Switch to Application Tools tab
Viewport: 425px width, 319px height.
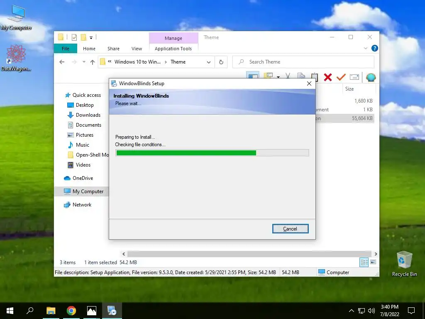click(x=173, y=49)
